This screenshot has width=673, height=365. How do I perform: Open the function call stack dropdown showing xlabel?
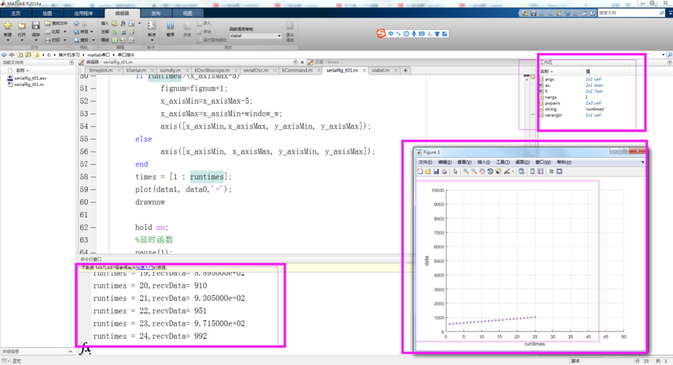(x=255, y=35)
